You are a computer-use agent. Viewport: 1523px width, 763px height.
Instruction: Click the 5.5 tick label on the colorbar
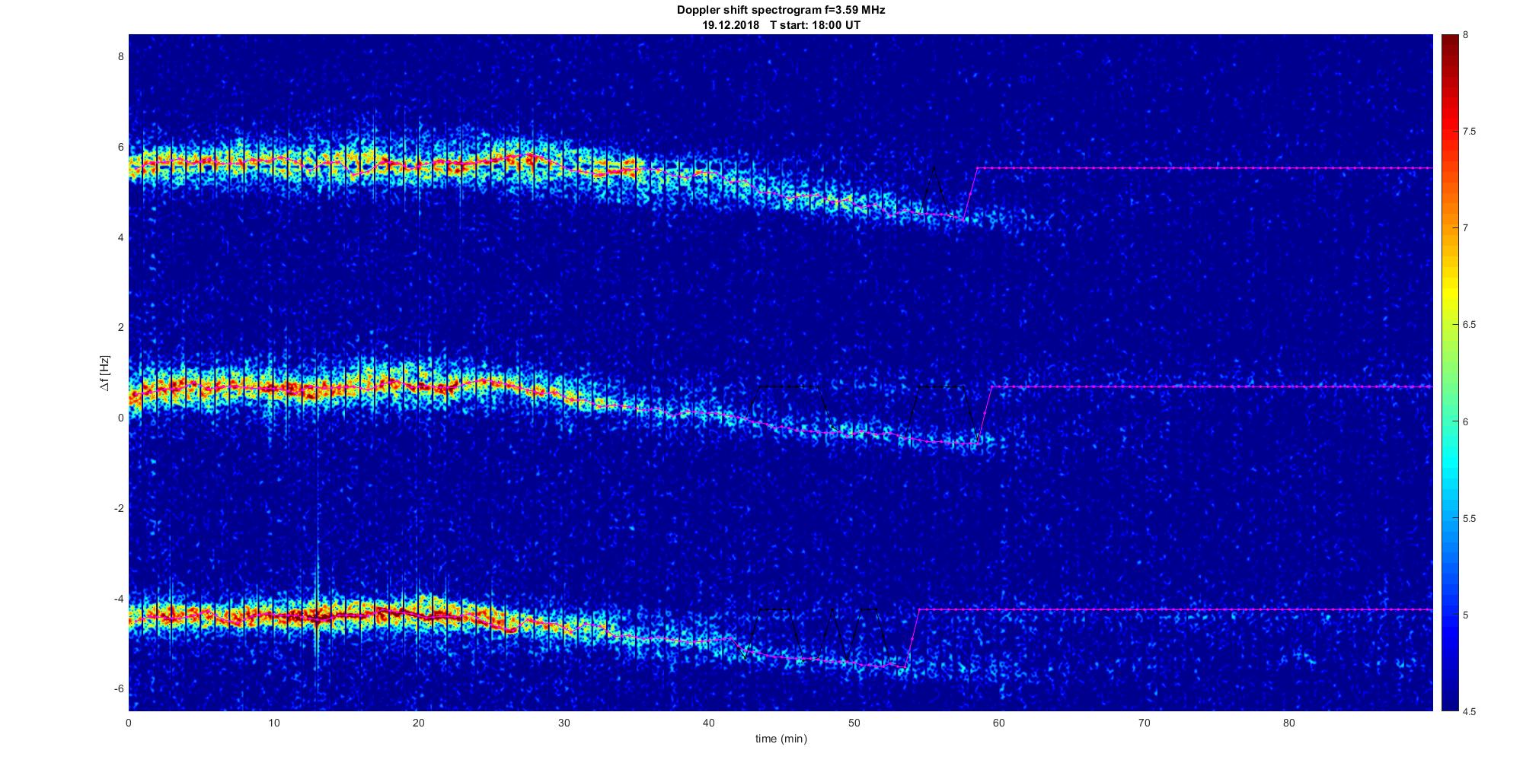[x=1469, y=519]
